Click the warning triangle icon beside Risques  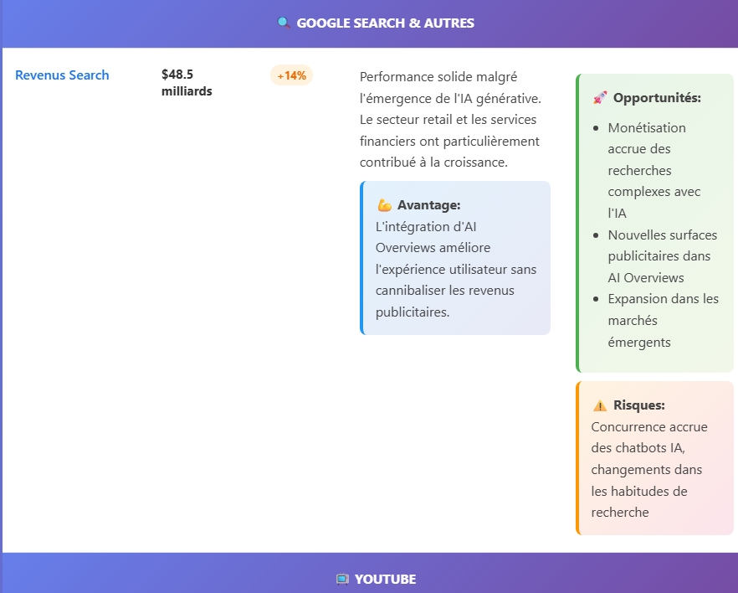point(600,405)
